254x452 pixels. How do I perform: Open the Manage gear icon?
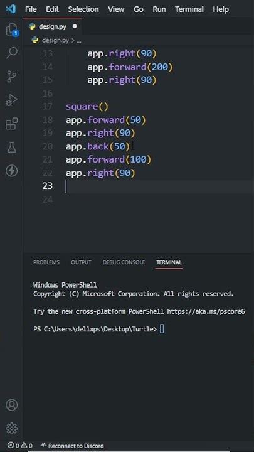12,428
